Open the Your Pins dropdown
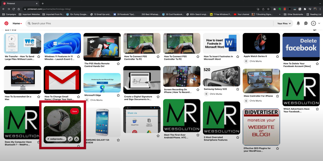Viewport: 323px width, 161px height. [x=284, y=23]
